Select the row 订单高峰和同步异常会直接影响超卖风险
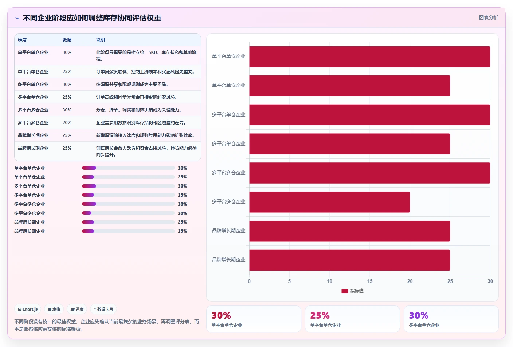513x347 pixels. [107, 97]
